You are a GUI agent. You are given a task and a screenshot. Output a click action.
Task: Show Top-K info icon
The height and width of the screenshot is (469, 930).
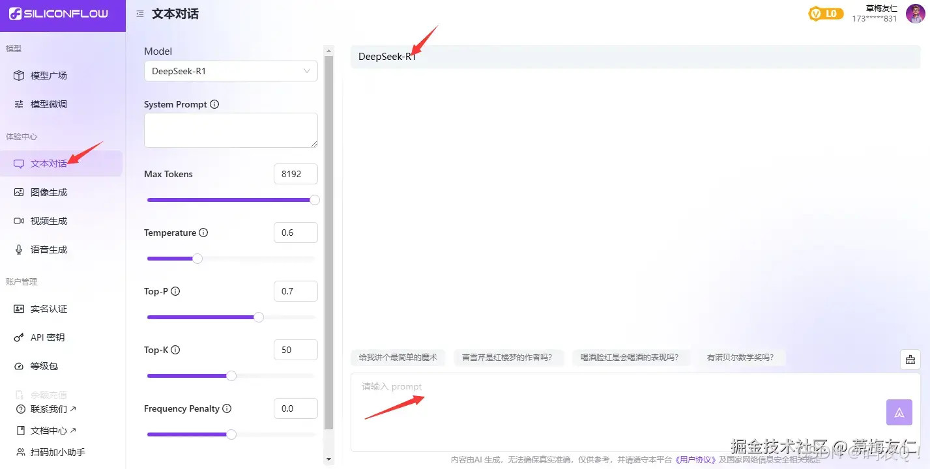(175, 350)
